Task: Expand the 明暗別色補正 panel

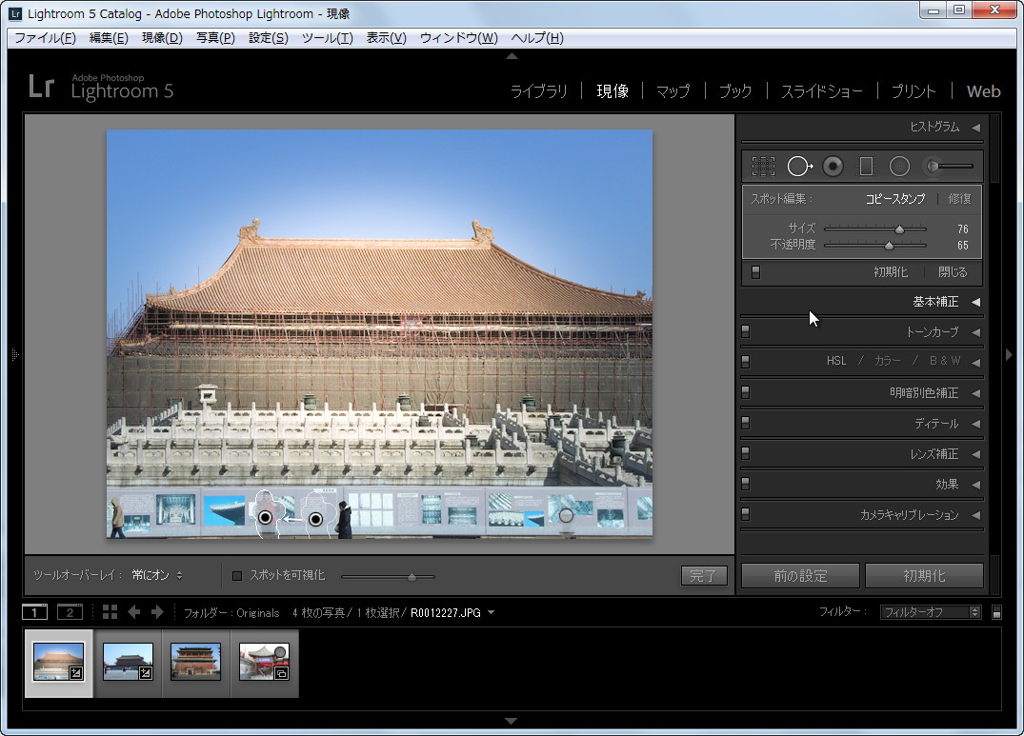Action: click(975, 393)
